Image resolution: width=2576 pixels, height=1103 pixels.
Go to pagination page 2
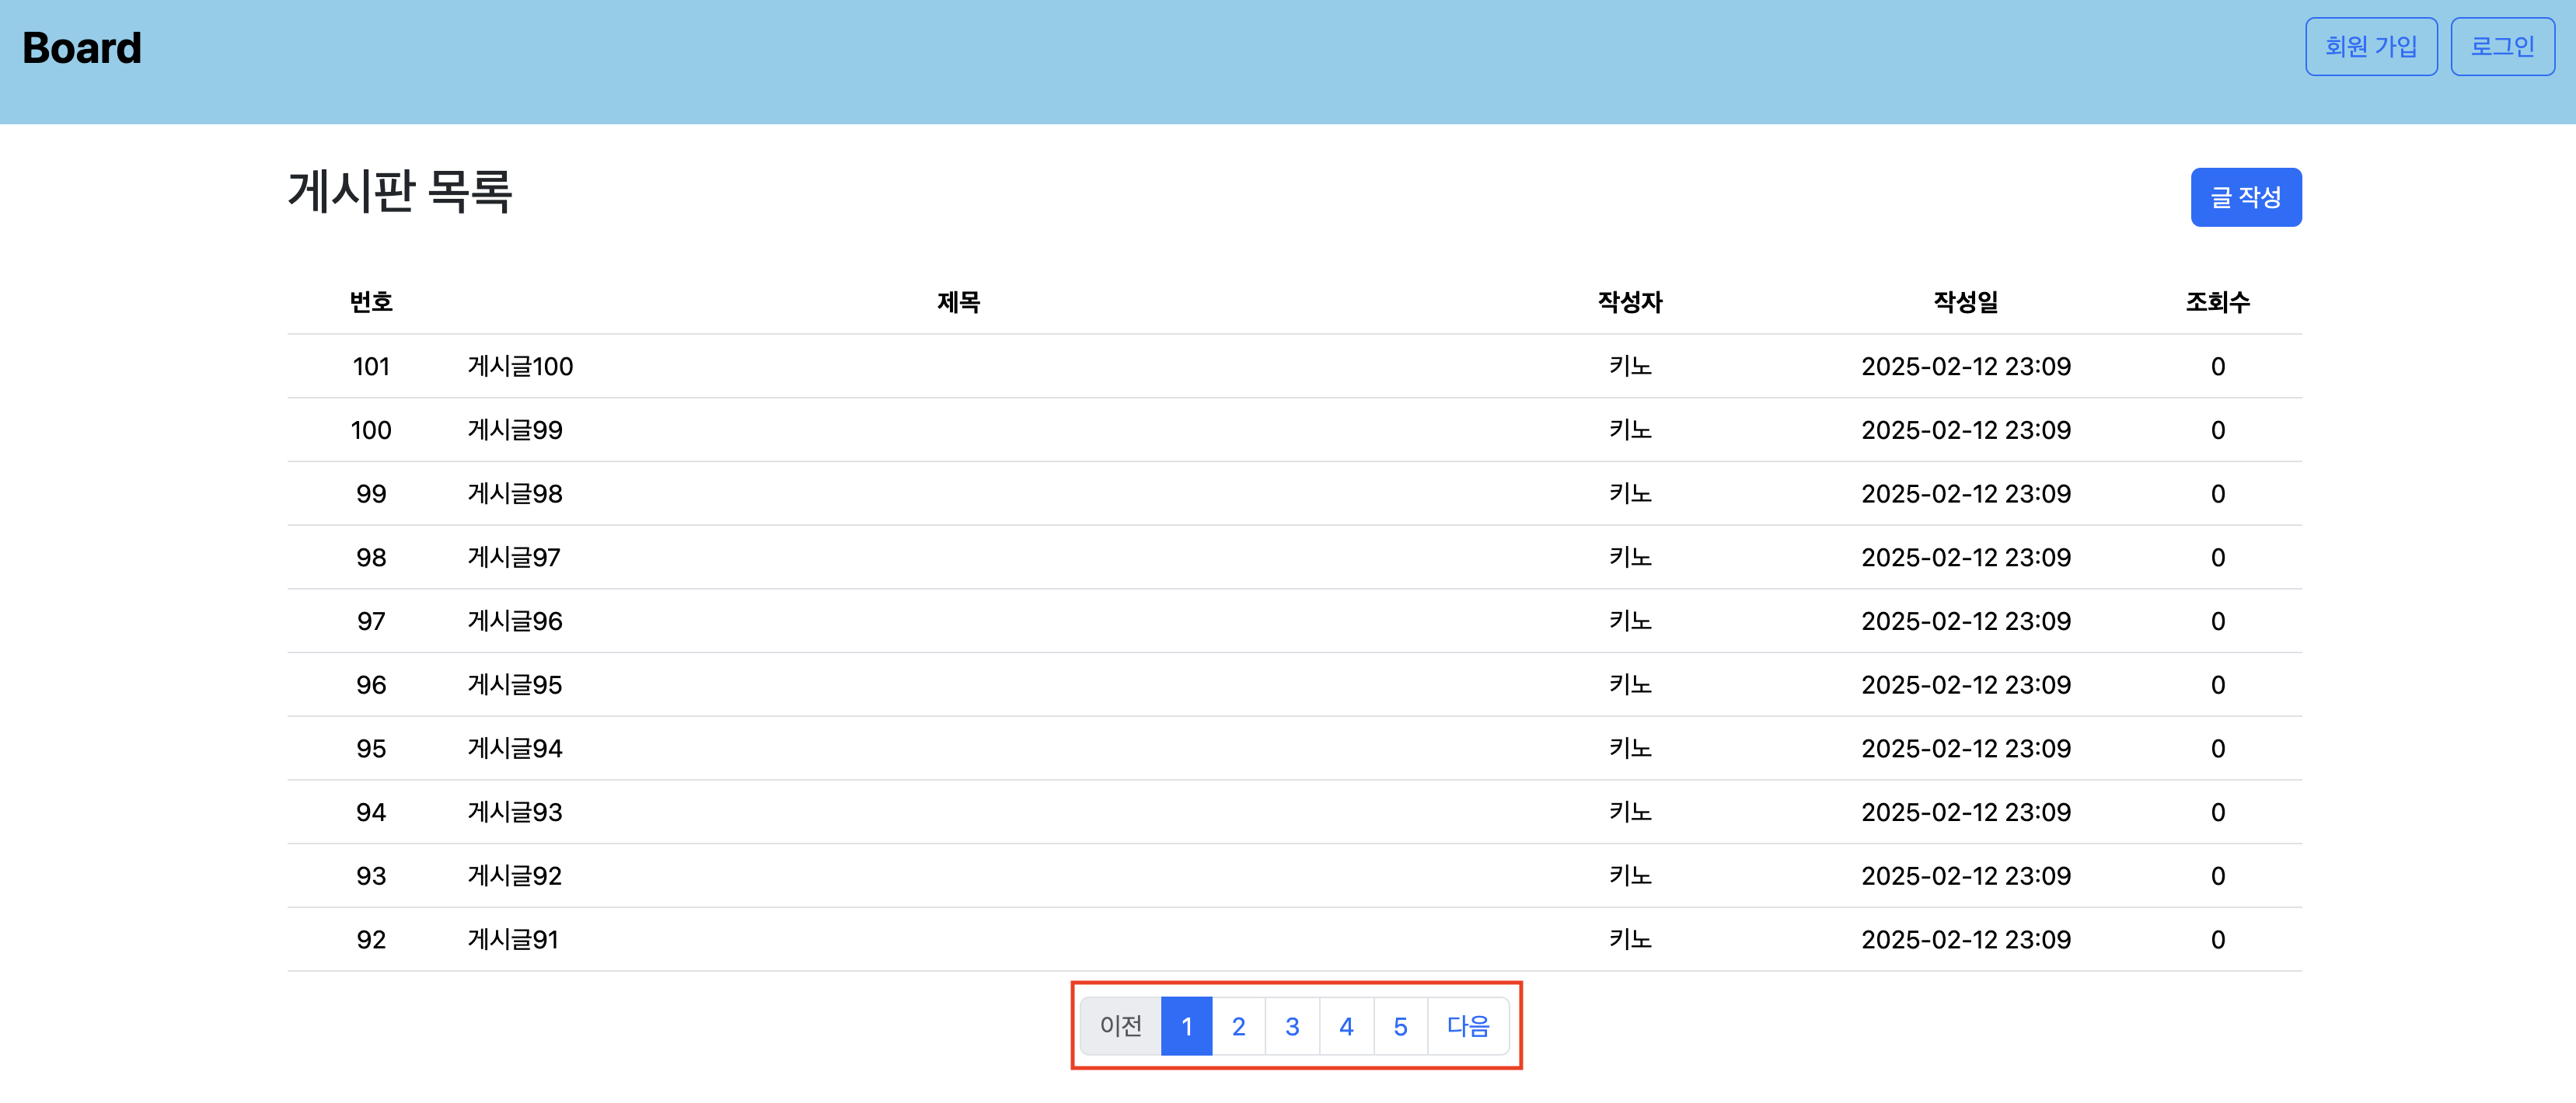1238,1026
